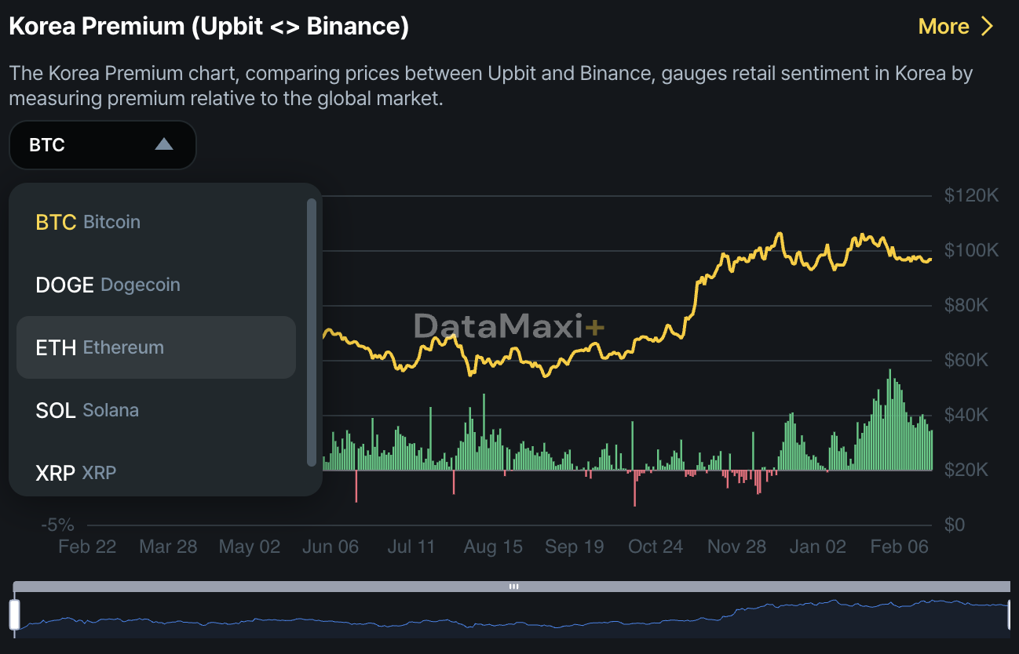Viewport: 1019px width, 654px height.
Task: Click center grip on range slider bar
Action: [513, 586]
